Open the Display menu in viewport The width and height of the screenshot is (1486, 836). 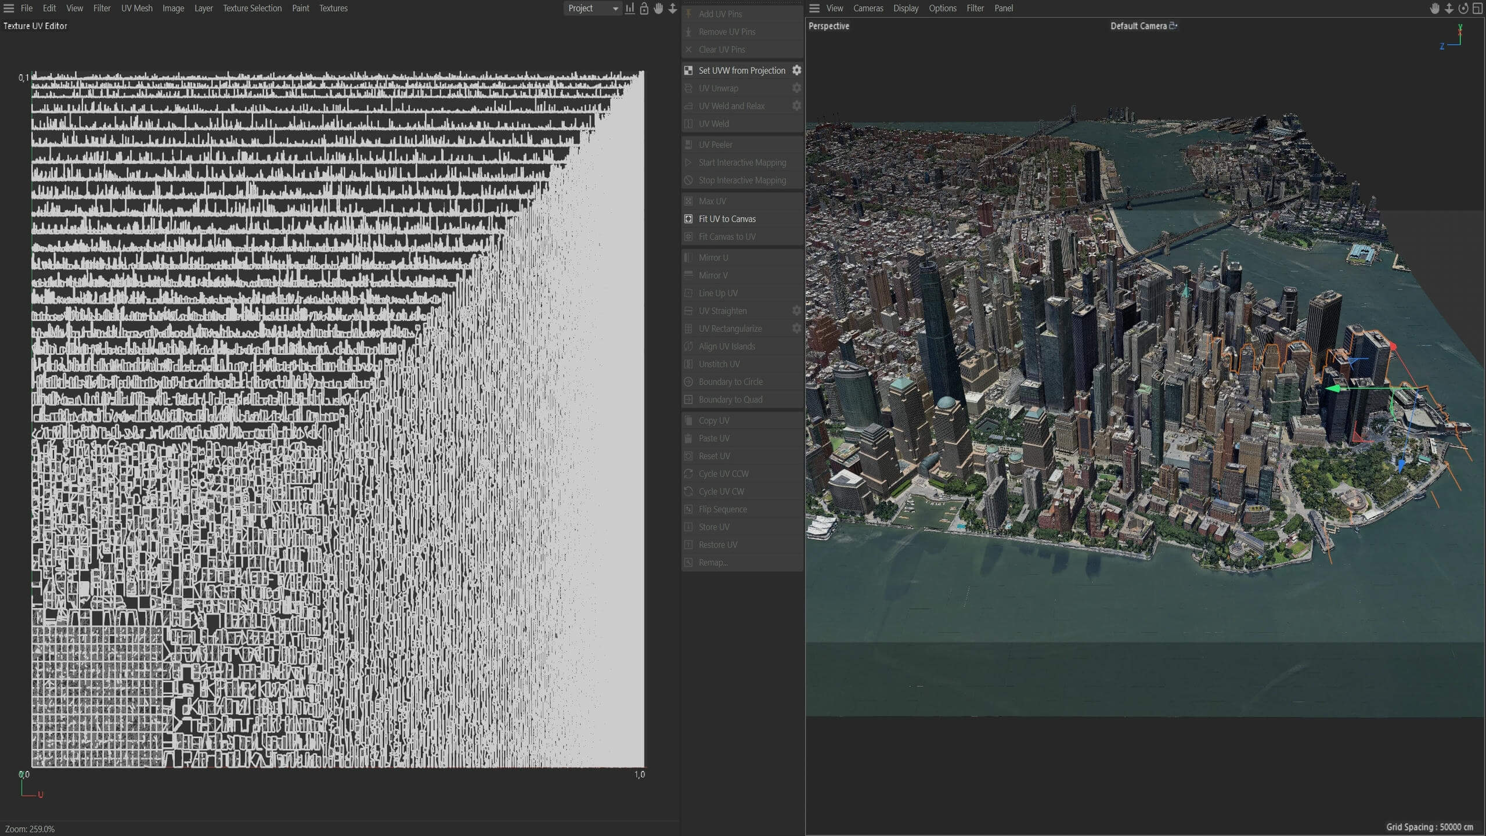click(x=906, y=8)
